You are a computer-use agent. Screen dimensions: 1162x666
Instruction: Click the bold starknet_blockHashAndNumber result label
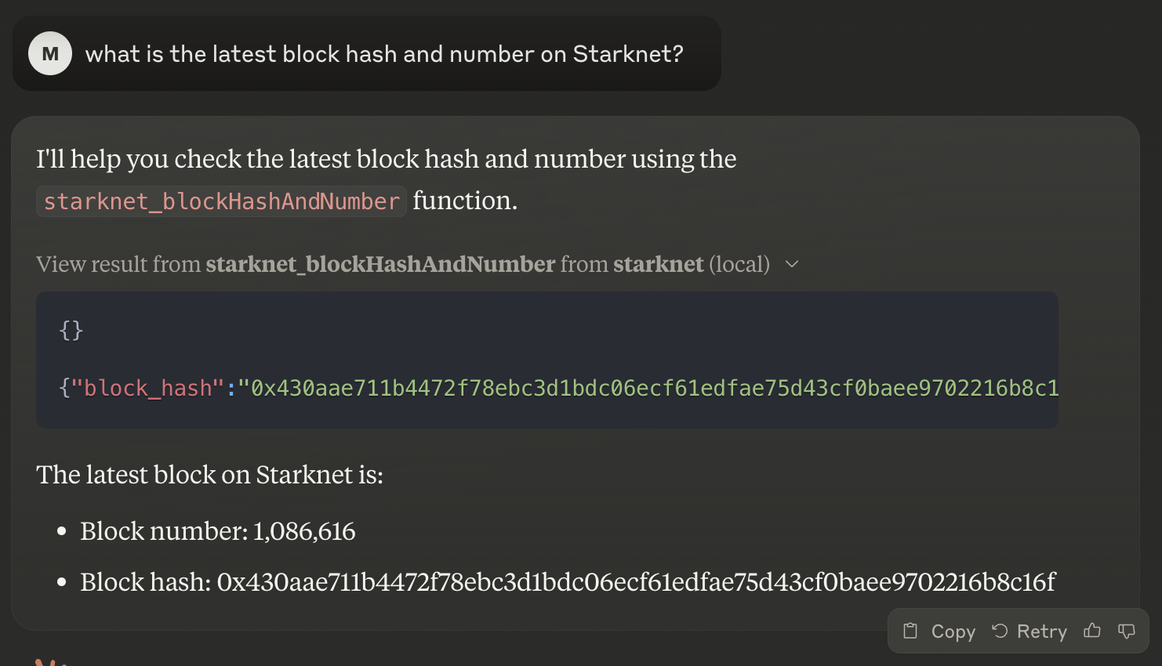click(379, 264)
